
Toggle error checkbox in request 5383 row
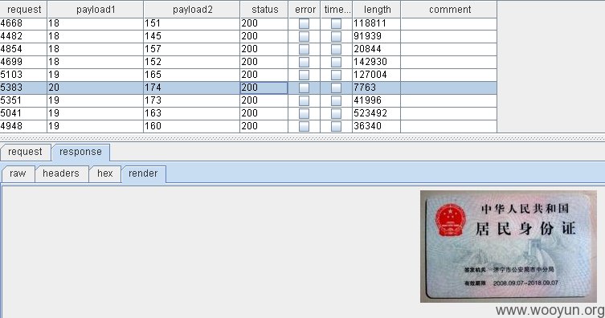click(x=304, y=88)
